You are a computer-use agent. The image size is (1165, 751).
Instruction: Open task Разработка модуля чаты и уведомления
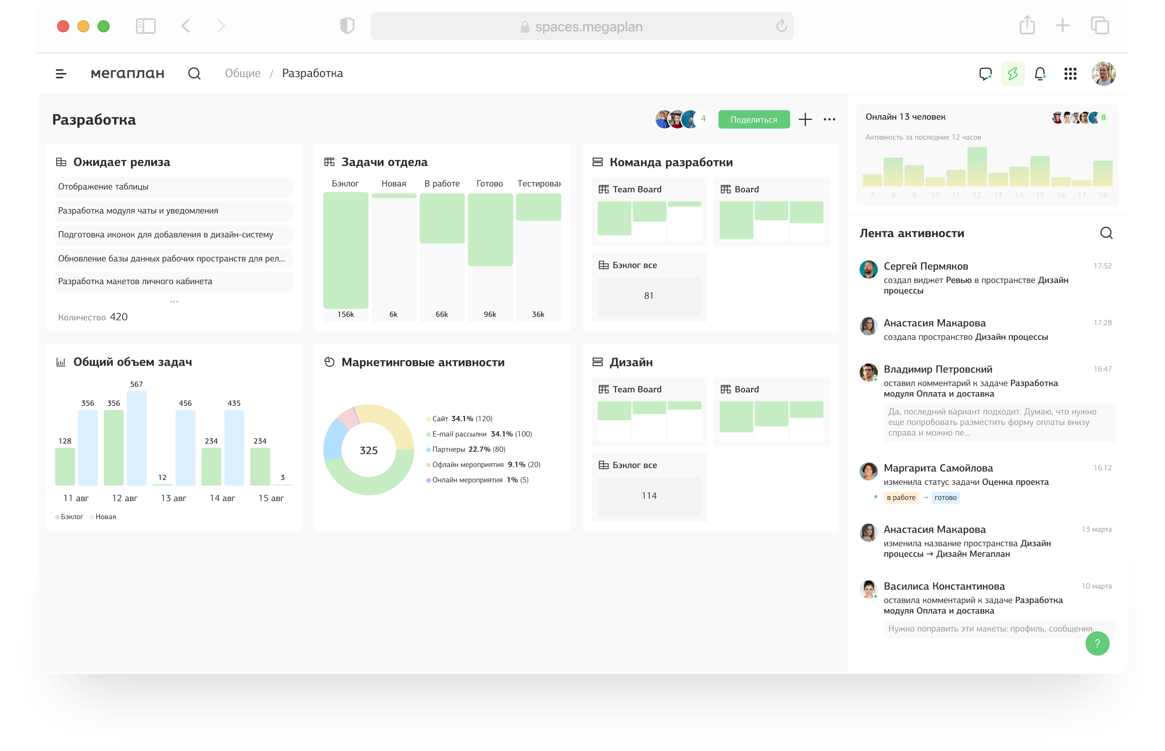(x=174, y=211)
